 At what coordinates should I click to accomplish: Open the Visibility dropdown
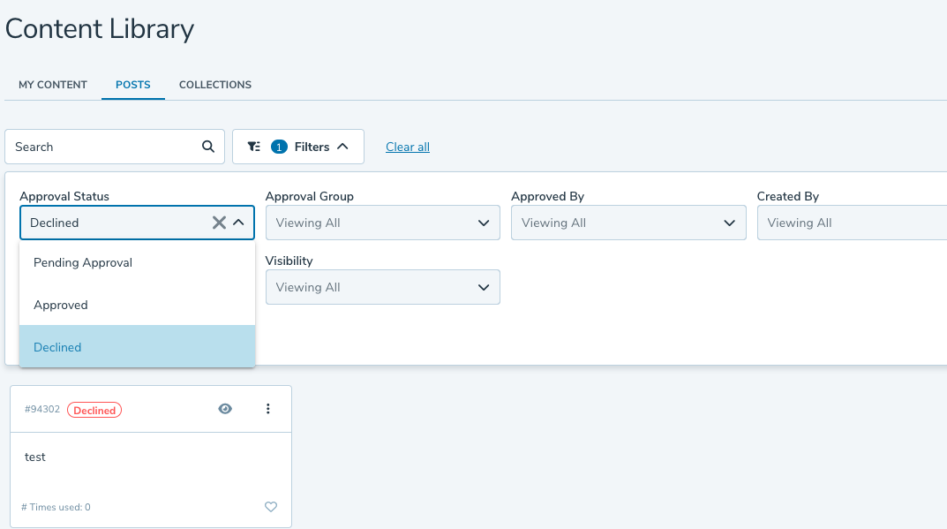point(382,287)
